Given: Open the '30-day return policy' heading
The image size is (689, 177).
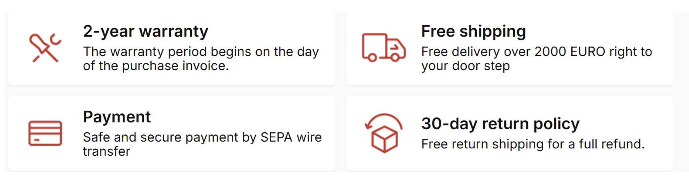Looking at the screenshot, I should pos(500,124).
